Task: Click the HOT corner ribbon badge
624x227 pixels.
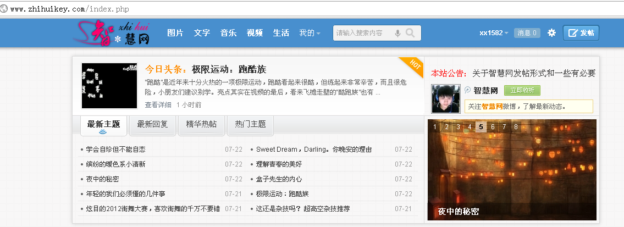Action: (413, 67)
